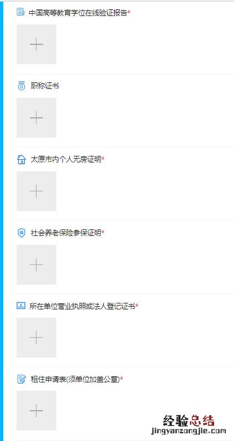Viewport: 234px width, 441px height.
Task: Upload 所在单位营业执照或法人登记证书 image
Action: (x=36, y=338)
